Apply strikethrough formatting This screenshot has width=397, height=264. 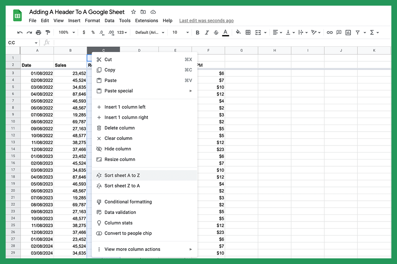point(216,33)
